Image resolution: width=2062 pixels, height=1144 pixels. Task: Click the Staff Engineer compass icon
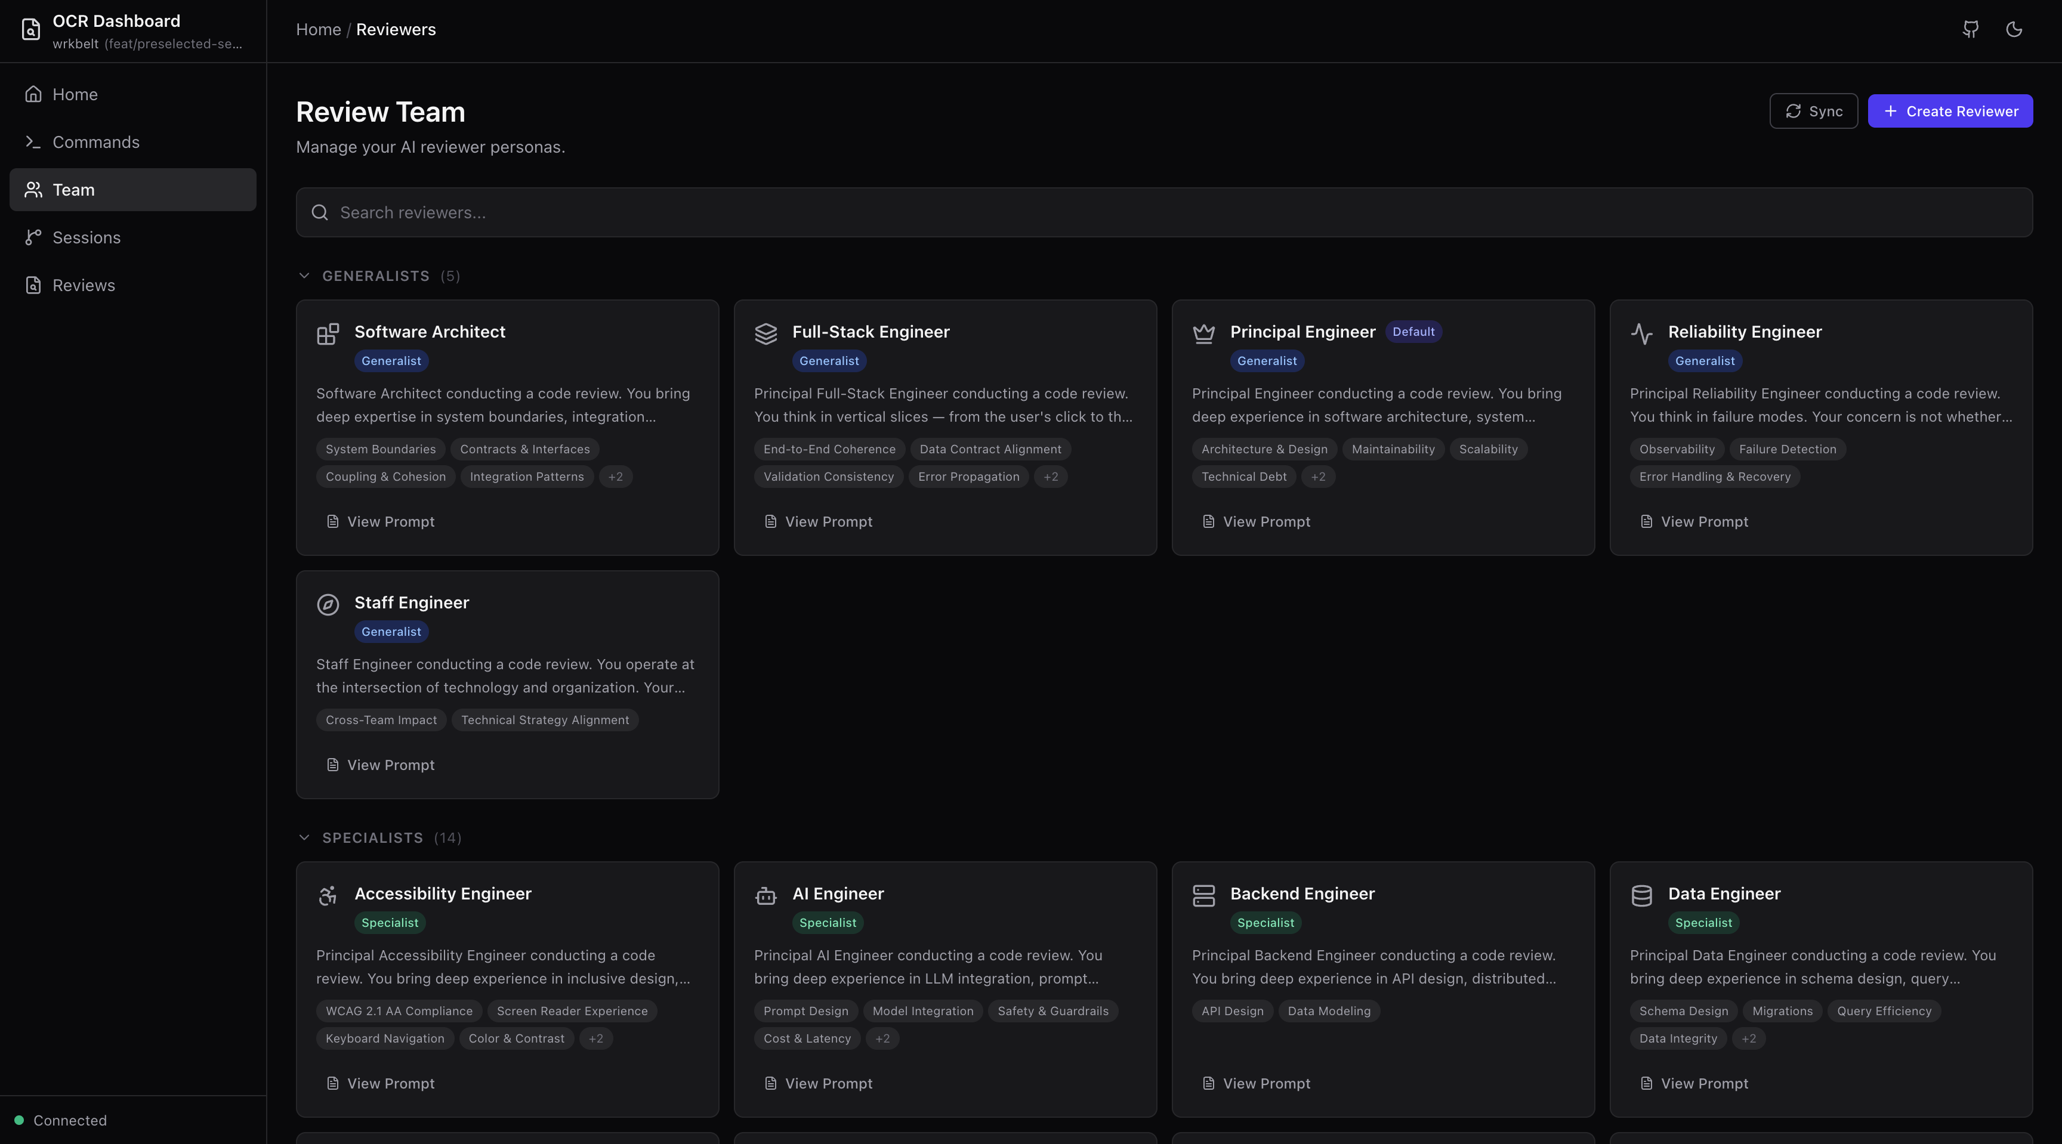328,604
